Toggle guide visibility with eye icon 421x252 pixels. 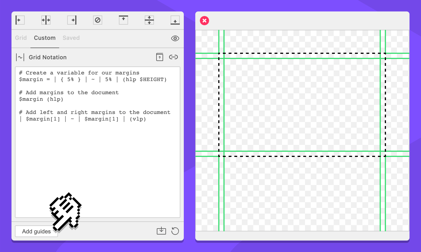tap(175, 38)
